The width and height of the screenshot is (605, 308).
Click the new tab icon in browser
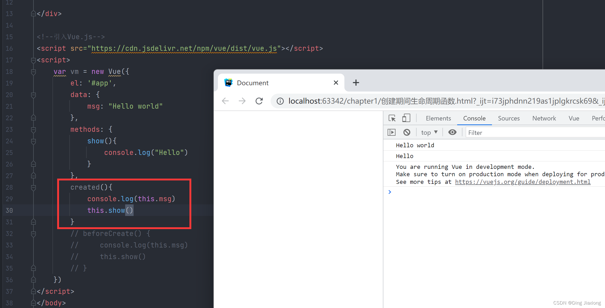click(357, 83)
